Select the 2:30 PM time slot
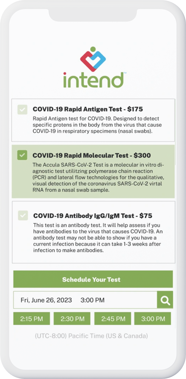The image size is (186, 379). click(x=72, y=319)
